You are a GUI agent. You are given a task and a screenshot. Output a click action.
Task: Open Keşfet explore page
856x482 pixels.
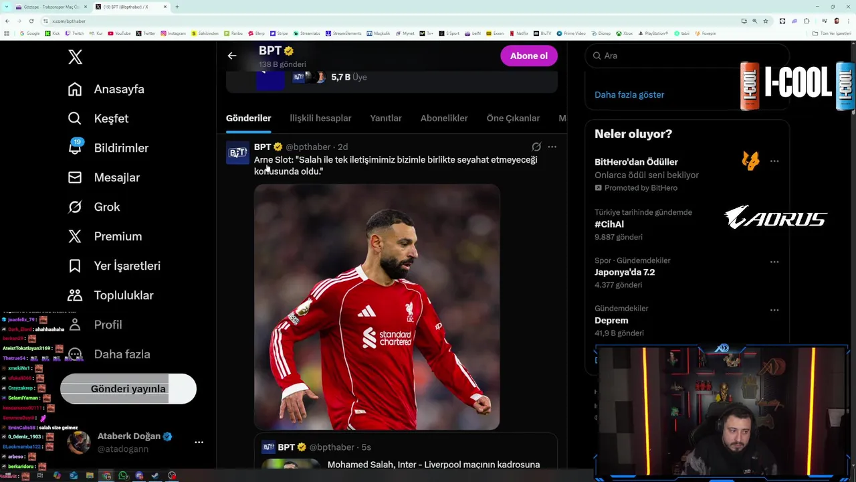(x=98, y=118)
